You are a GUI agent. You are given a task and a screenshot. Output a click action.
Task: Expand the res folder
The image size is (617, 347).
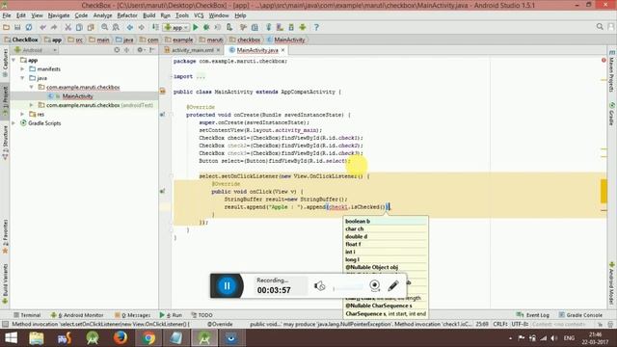[x=23, y=114]
